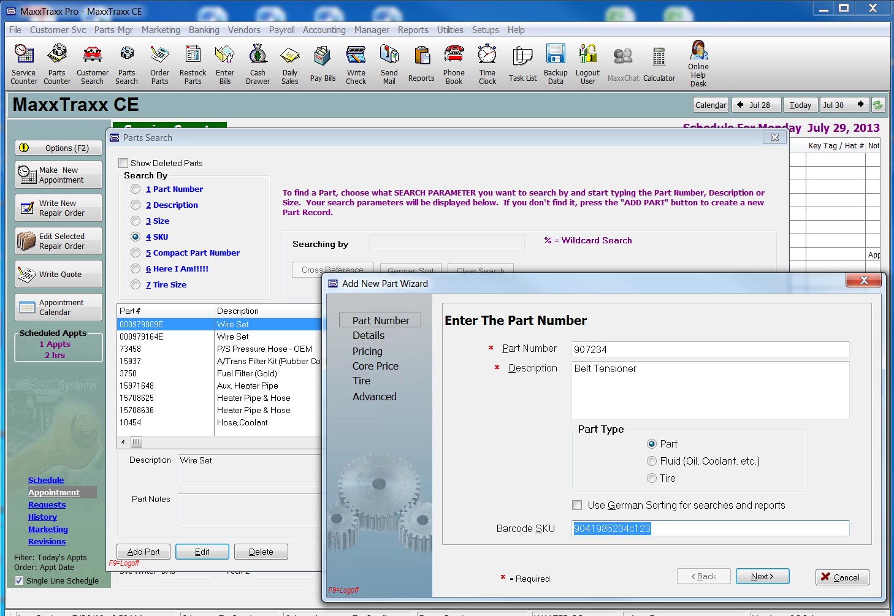This screenshot has height=616, width=894.
Task: Click the Part Number input field
Action: [x=710, y=349]
